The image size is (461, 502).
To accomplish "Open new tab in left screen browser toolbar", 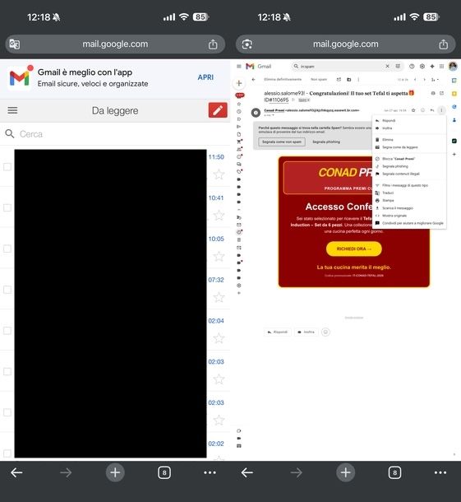I will (115, 472).
